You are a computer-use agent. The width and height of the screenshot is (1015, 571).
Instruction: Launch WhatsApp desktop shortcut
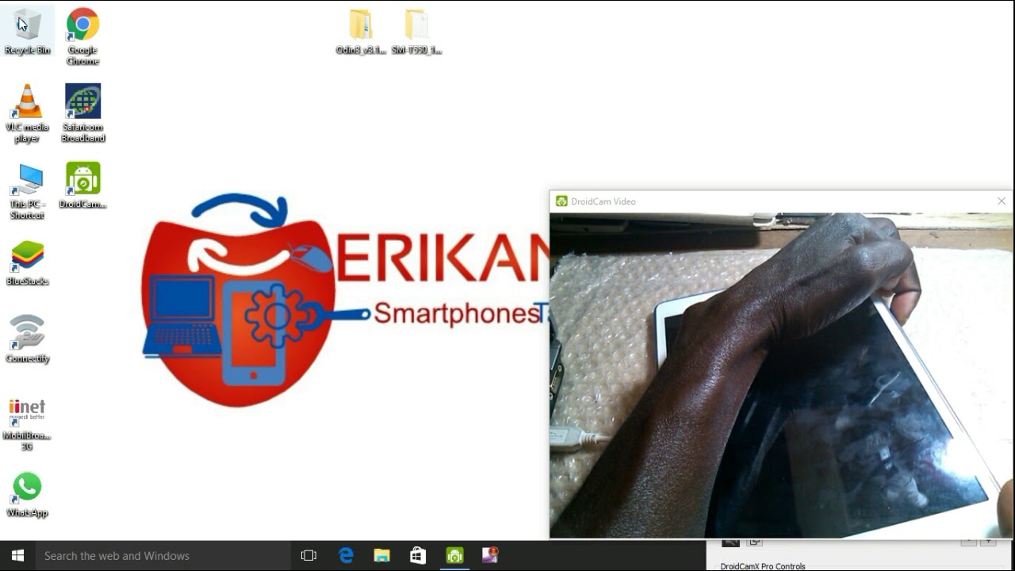tap(27, 495)
